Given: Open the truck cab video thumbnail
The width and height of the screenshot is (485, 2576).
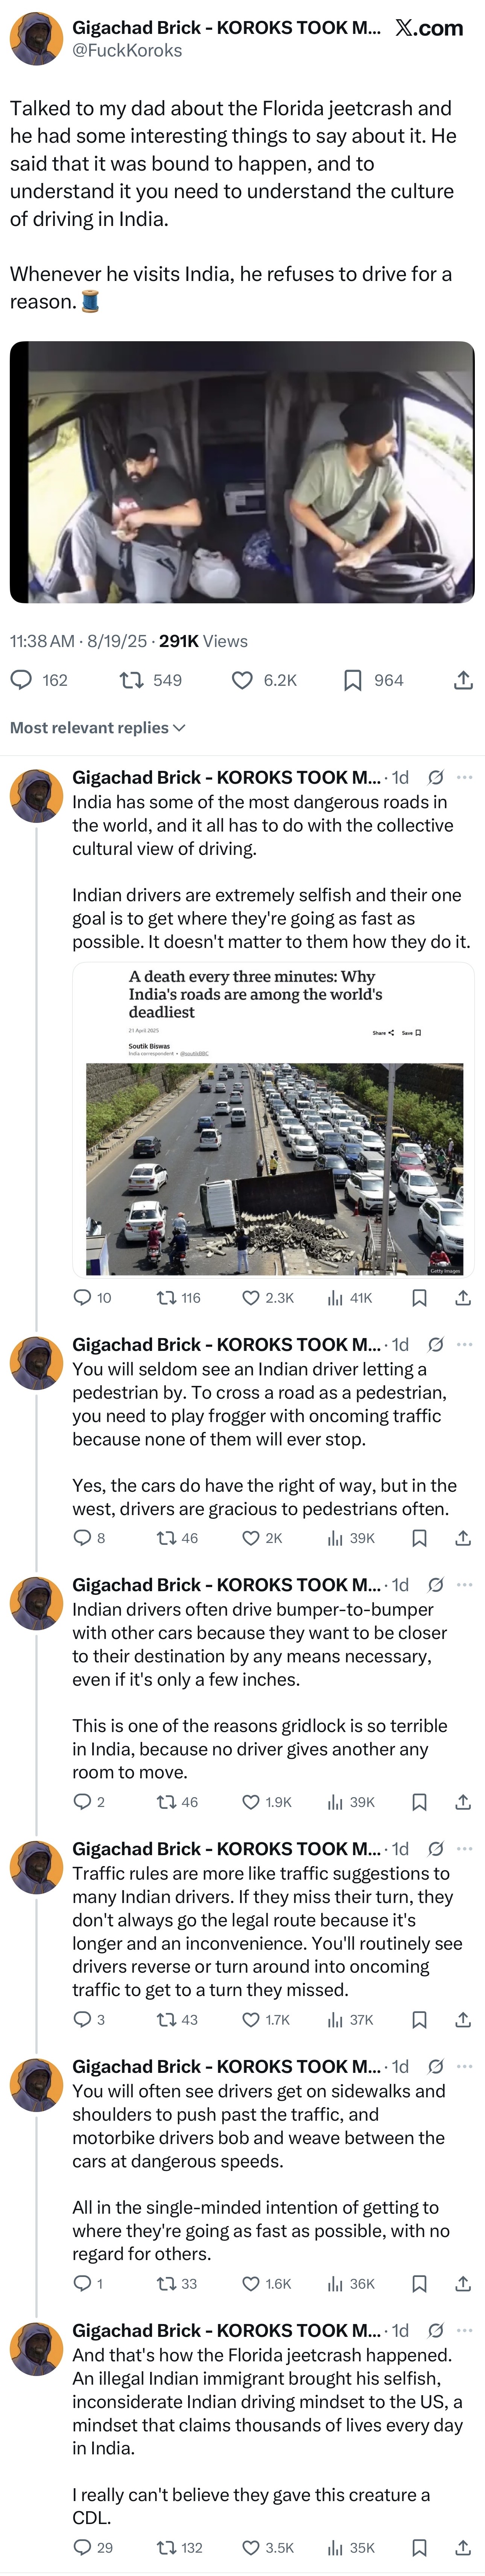Looking at the screenshot, I should pos(242,472).
